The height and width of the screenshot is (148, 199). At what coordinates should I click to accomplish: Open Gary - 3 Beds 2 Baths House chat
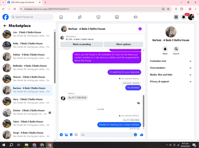tap(27, 101)
